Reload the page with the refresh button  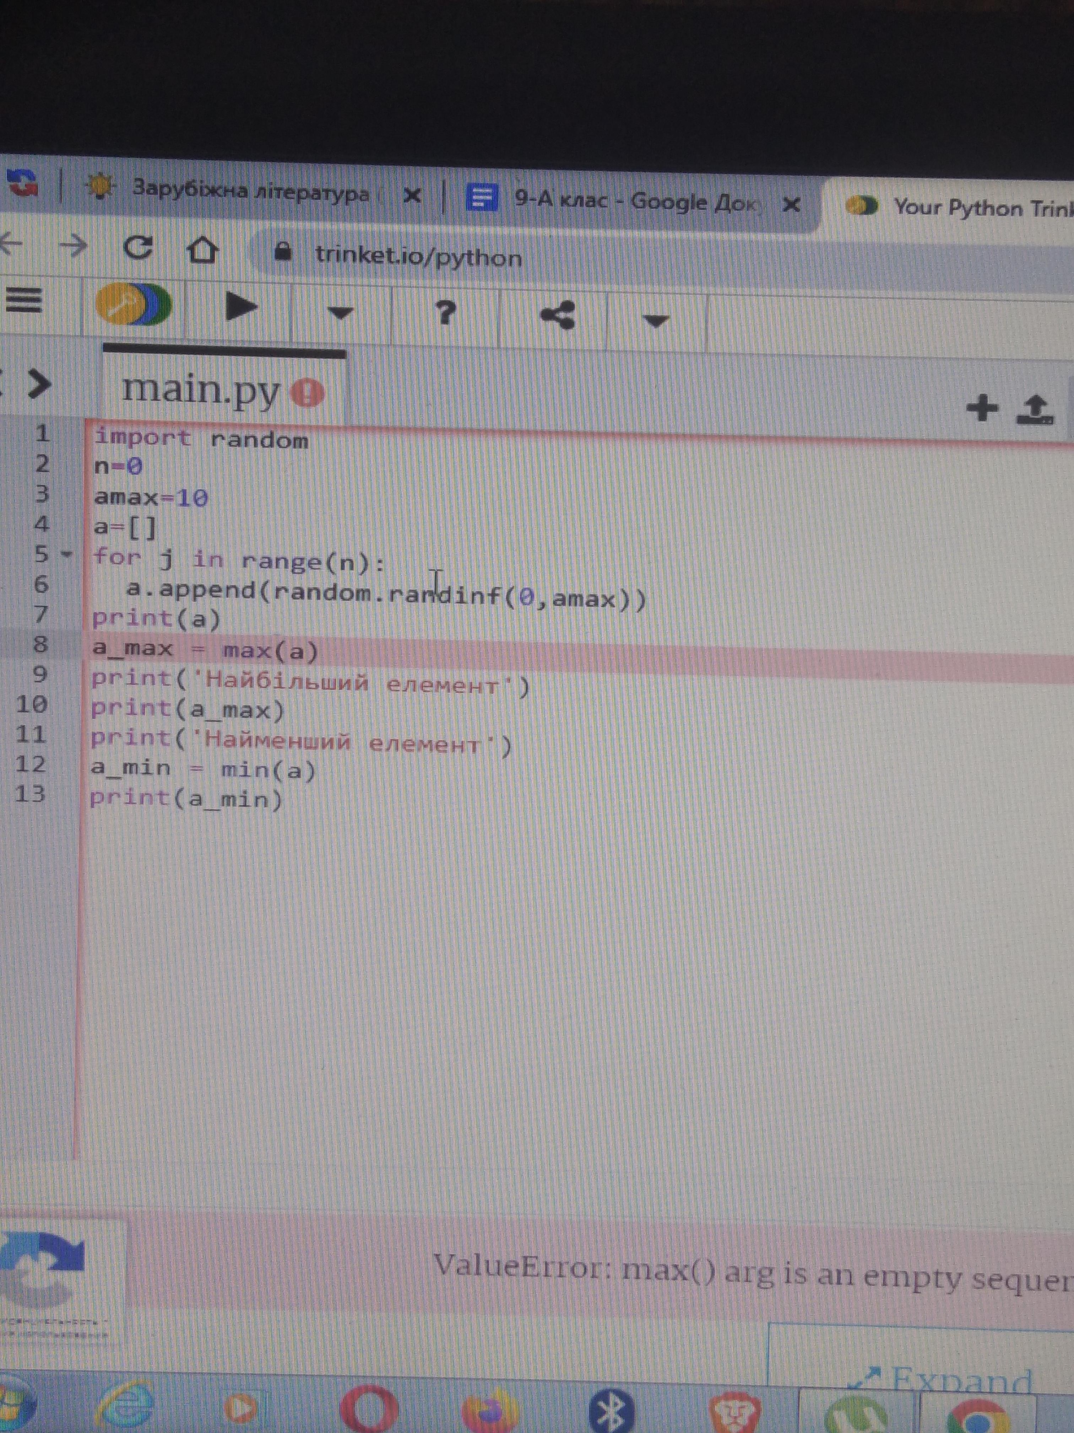coord(138,247)
